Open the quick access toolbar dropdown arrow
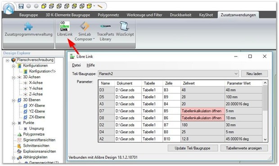 click(x=94, y=6)
